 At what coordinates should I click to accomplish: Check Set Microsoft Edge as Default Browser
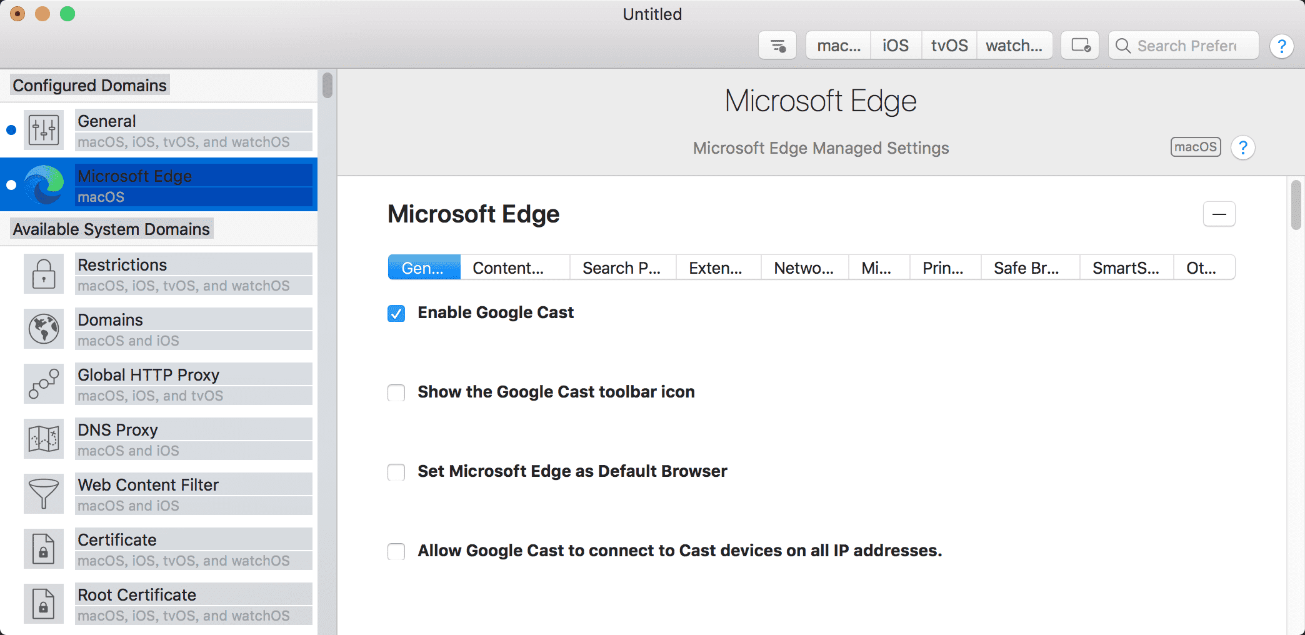pyautogui.click(x=396, y=472)
